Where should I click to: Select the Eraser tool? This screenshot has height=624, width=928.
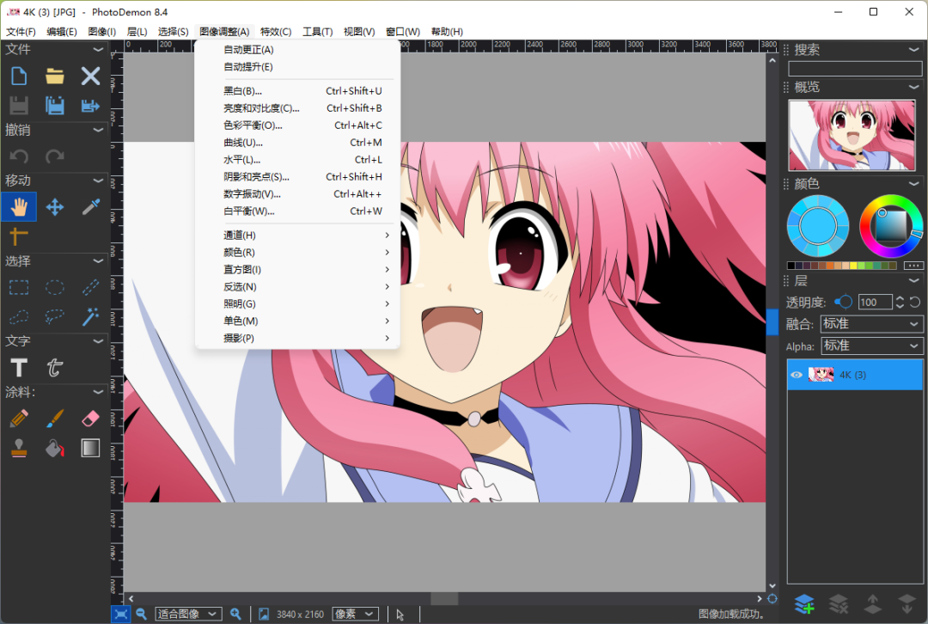(89, 418)
